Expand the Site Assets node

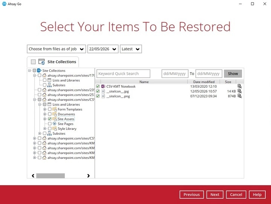pos(45,119)
